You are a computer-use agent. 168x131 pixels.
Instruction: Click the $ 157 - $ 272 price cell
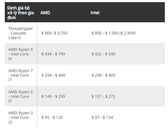[103, 96]
